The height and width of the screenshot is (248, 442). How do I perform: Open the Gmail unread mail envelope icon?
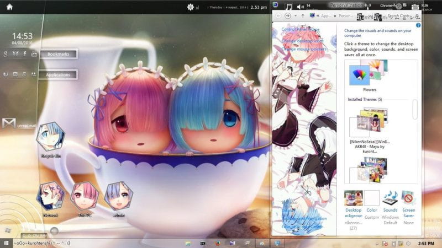9,123
